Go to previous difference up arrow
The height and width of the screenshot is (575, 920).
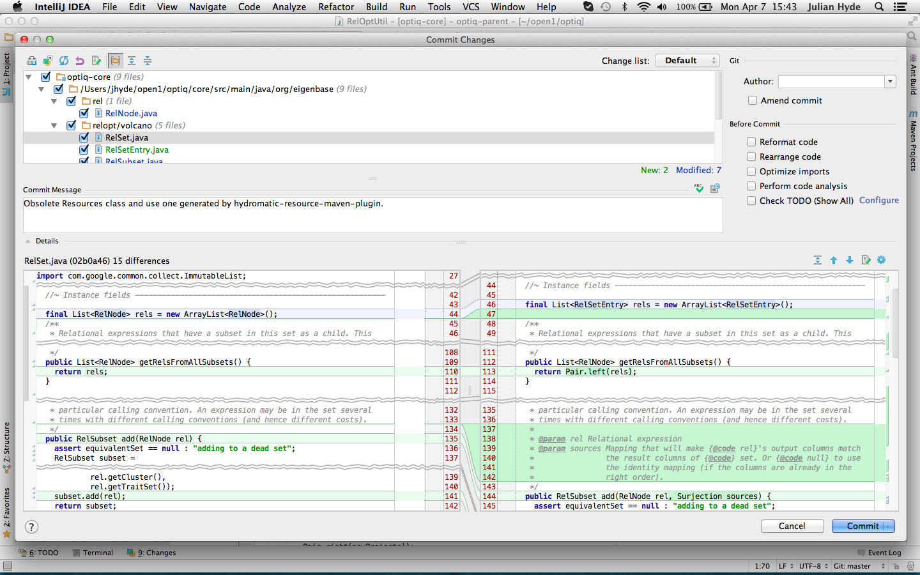click(x=834, y=260)
